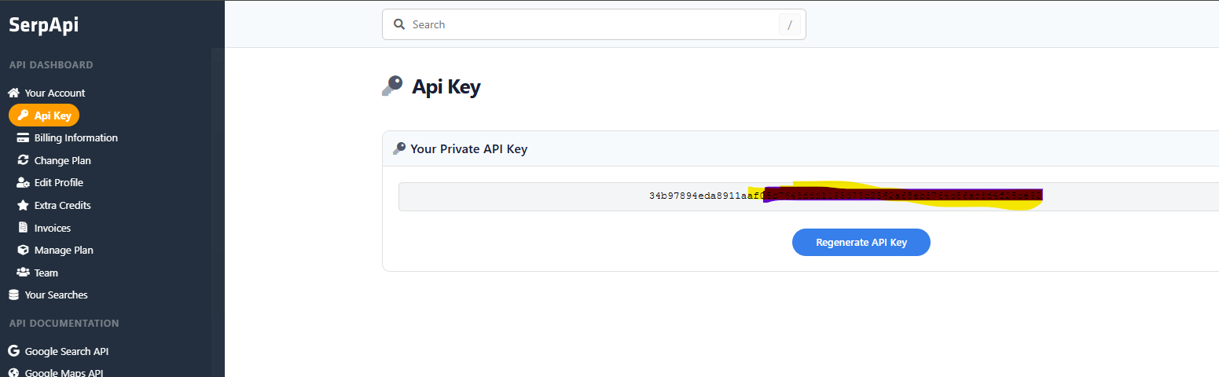Select the Google Search API documentation
This screenshot has width=1219, height=377.
tap(67, 351)
